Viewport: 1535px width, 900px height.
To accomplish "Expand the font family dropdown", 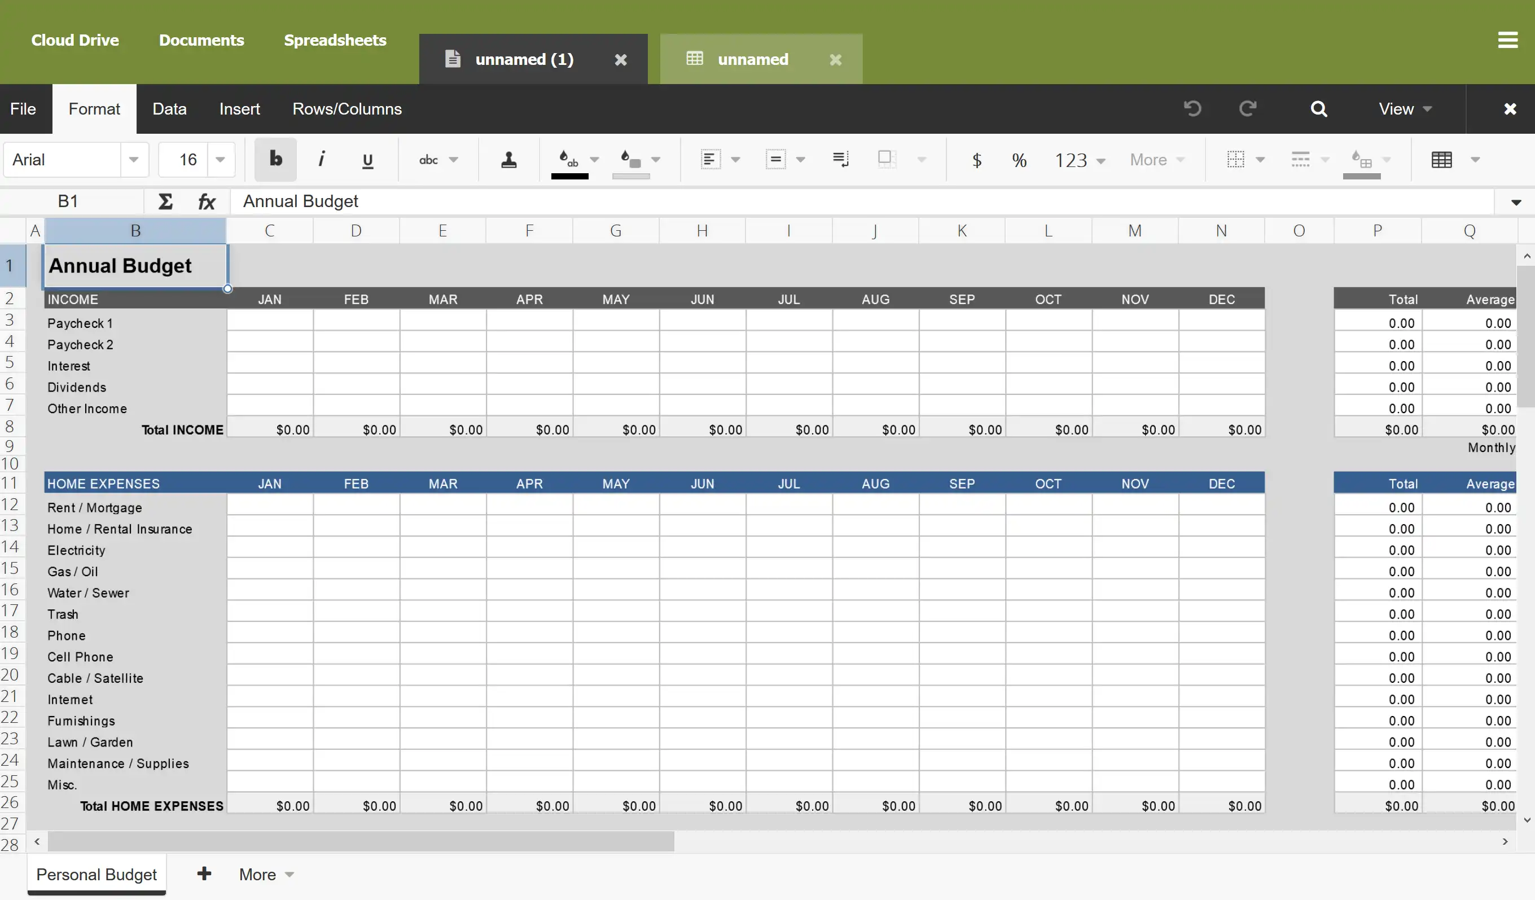I will pyautogui.click(x=133, y=160).
